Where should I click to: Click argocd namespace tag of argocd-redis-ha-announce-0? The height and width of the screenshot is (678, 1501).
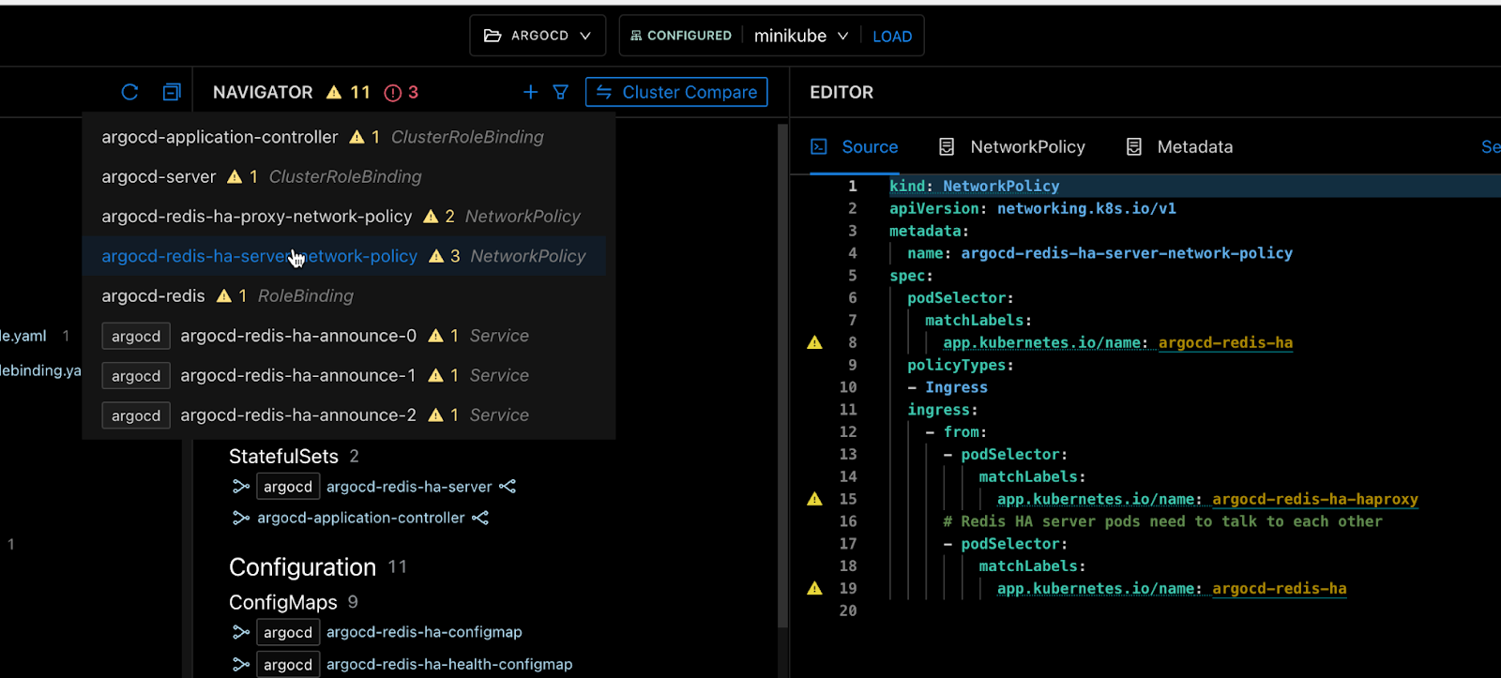[x=136, y=336]
